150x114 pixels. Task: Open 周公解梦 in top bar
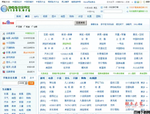point(65,2)
